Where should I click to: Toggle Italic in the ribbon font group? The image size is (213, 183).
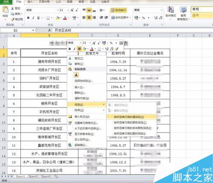pos(33,18)
